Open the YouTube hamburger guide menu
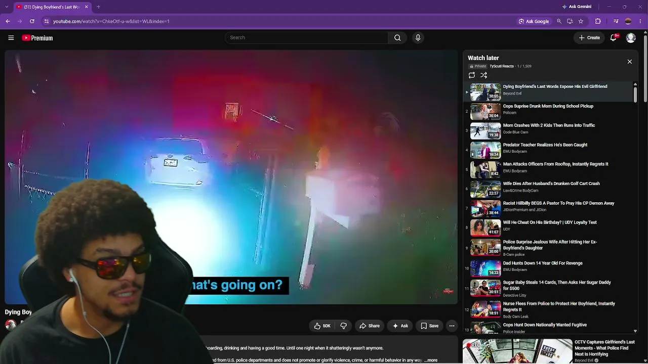The height and width of the screenshot is (364, 648). [x=11, y=38]
